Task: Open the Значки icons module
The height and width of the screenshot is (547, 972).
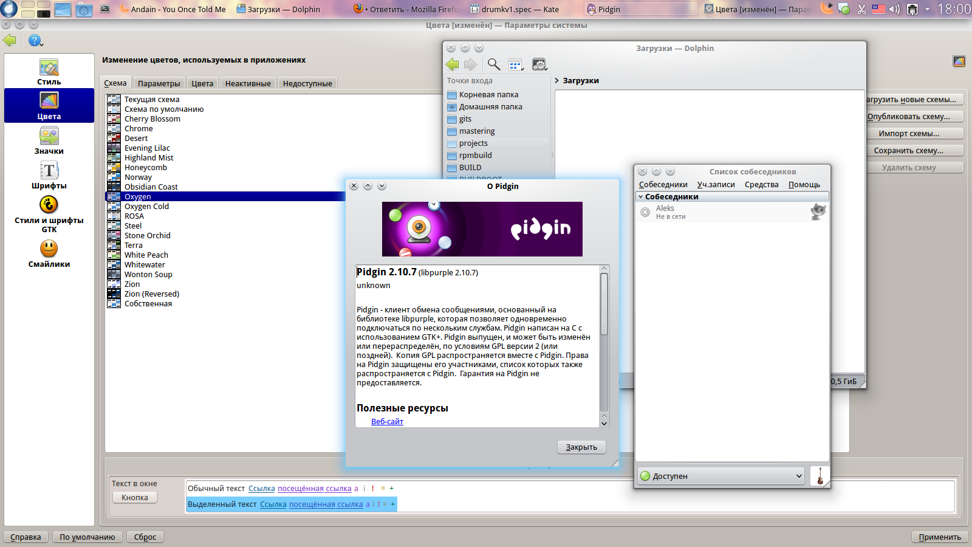Action: (x=49, y=140)
